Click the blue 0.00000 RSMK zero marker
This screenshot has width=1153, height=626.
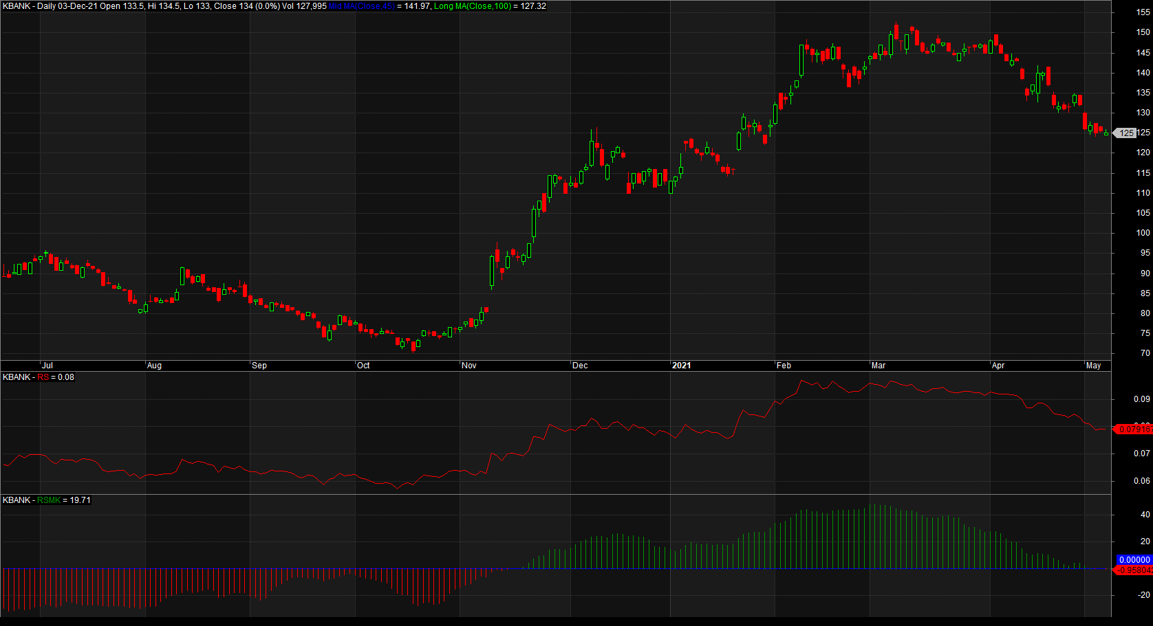tap(1134, 560)
